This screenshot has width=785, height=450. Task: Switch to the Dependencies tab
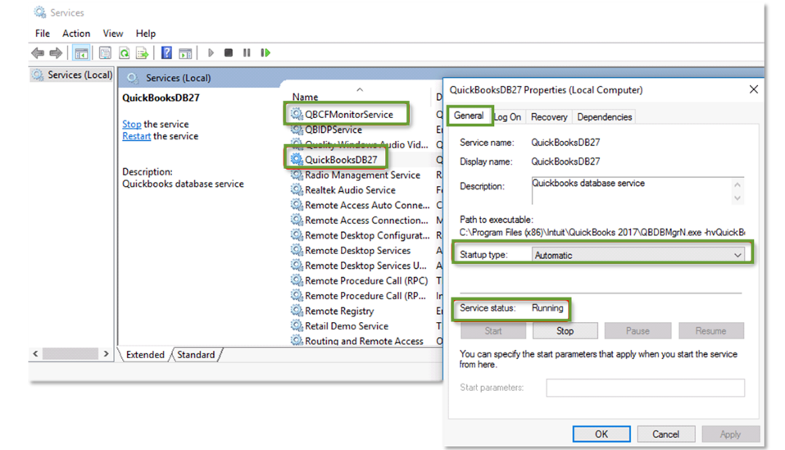pyautogui.click(x=604, y=117)
